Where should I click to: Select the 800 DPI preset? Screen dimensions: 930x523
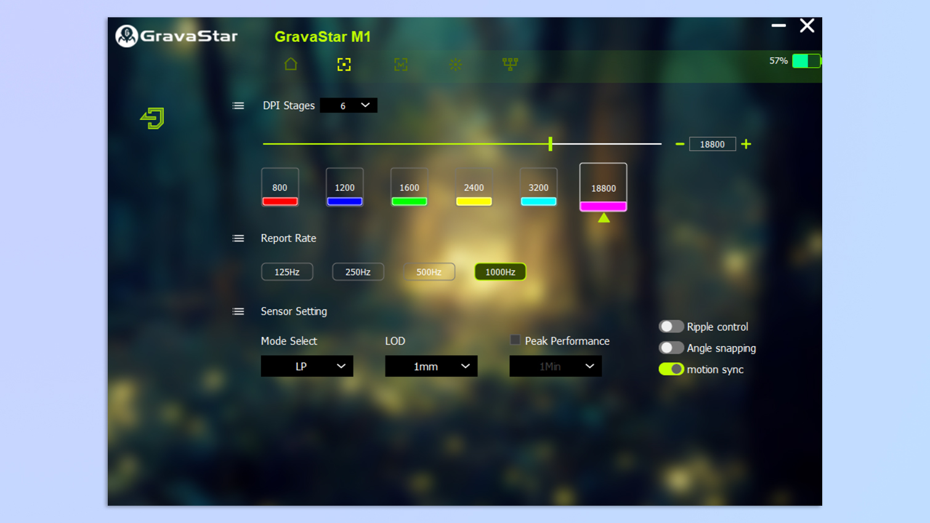(280, 188)
